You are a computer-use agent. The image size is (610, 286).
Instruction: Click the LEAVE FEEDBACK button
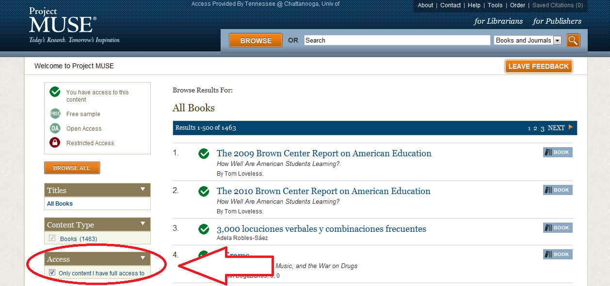538,66
